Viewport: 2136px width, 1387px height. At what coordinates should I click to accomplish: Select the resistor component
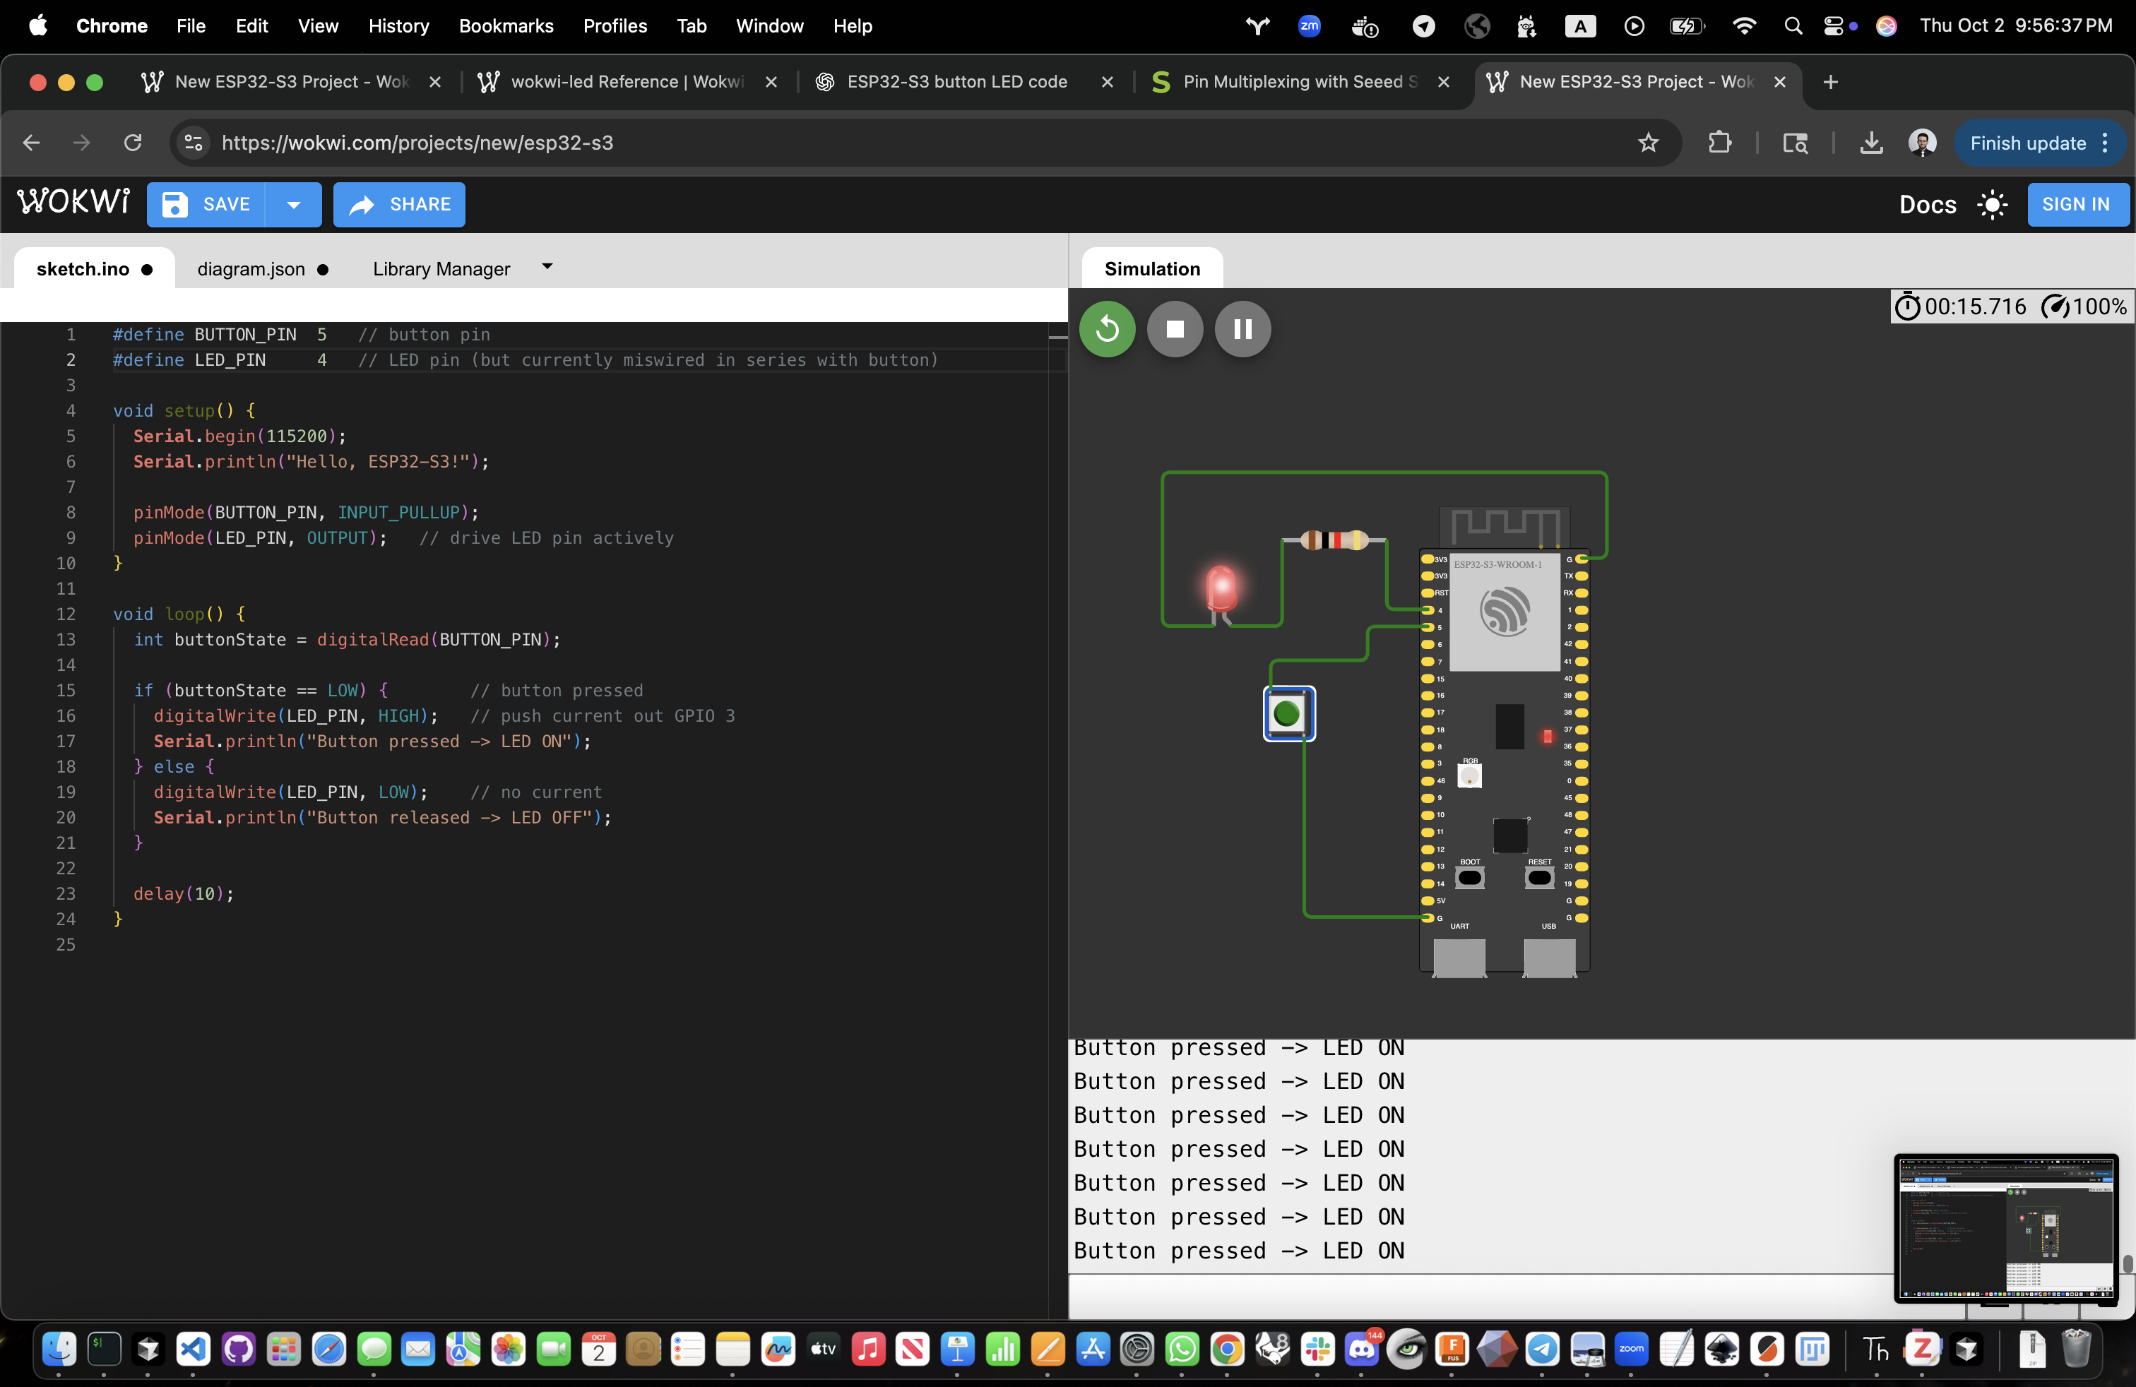coord(1334,540)
